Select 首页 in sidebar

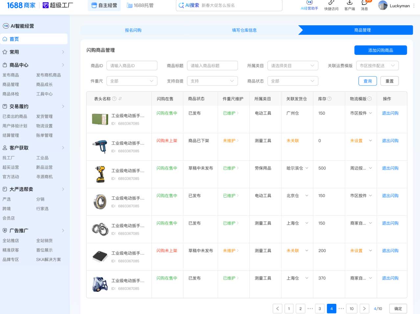34,39
